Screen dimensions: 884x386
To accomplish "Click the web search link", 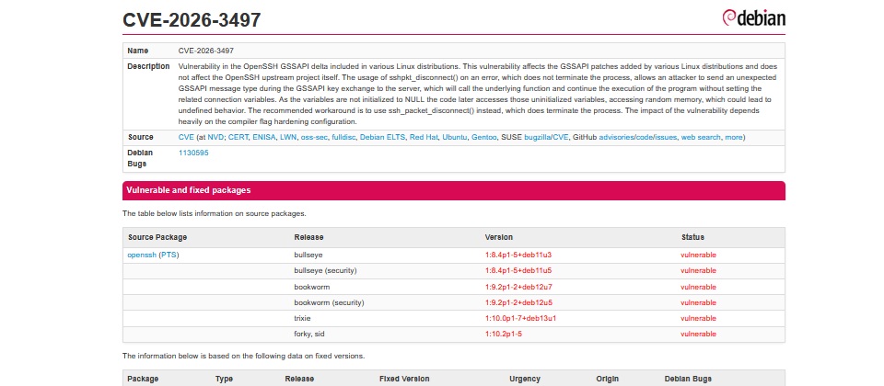I will pos(702,137).
